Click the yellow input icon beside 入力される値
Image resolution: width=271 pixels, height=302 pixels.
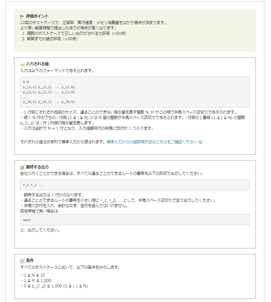coord(22,64)
